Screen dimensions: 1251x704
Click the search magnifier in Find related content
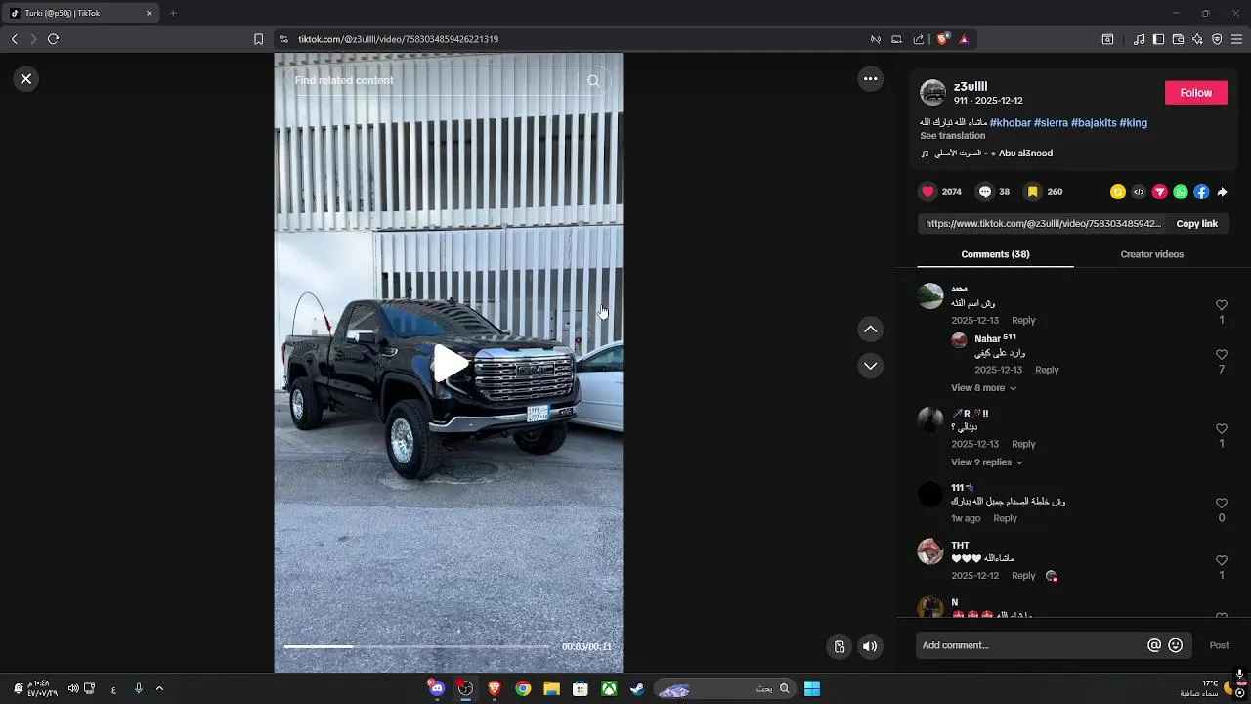(593, 81)
